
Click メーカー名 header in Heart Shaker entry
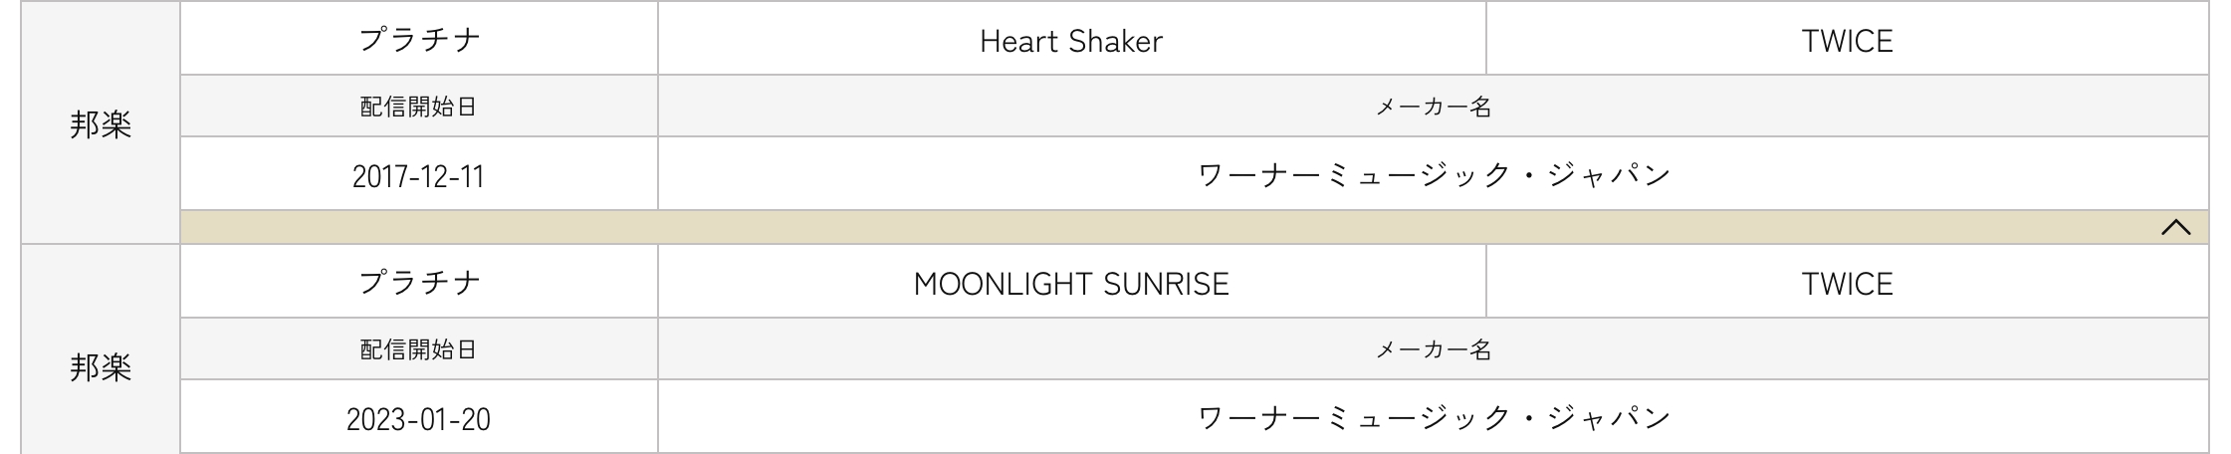pyautogui.click(x=1433, y=107)
